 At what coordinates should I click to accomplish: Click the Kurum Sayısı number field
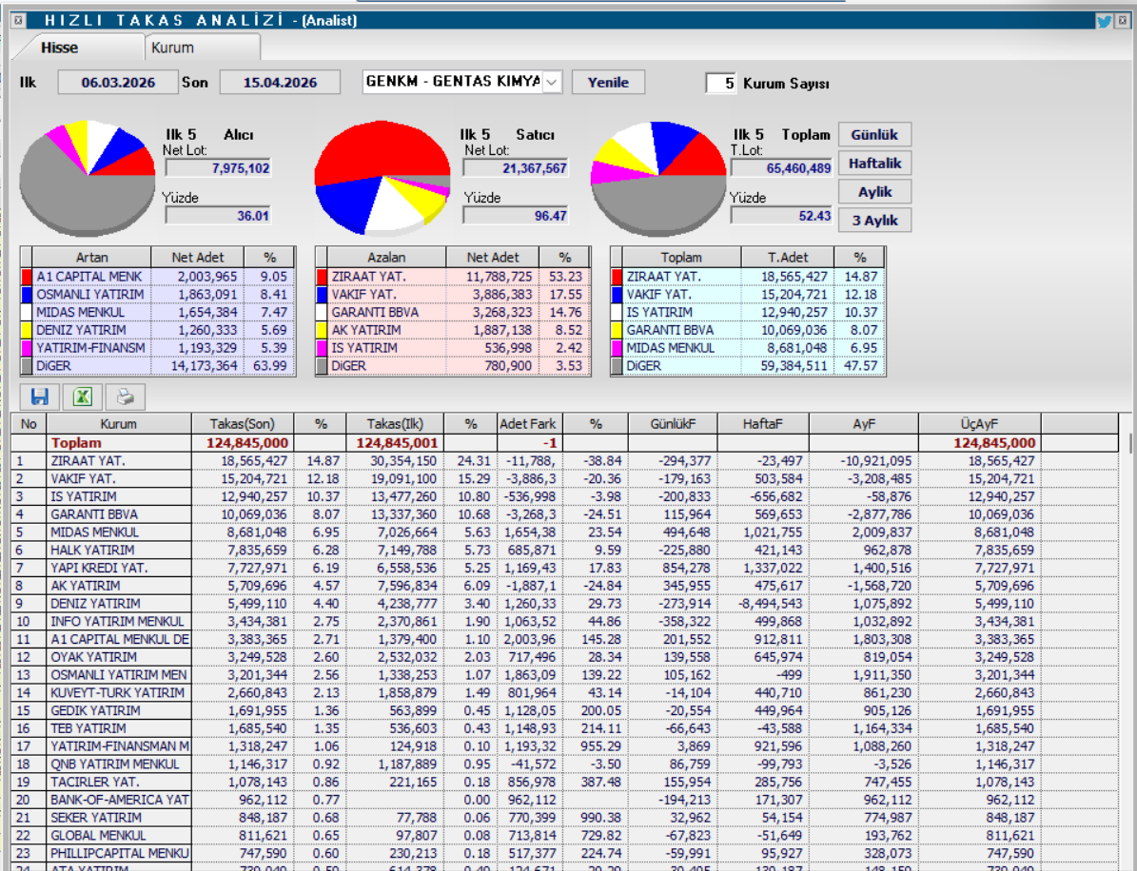click(x=721, y=84)
